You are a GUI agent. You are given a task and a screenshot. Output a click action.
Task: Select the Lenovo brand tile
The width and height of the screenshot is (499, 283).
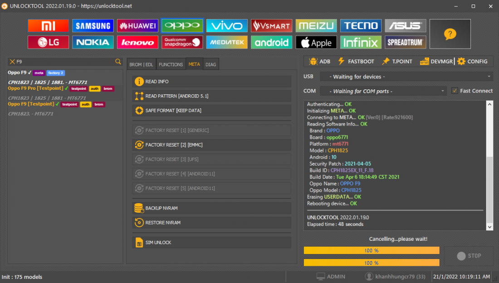click(137, 42)
